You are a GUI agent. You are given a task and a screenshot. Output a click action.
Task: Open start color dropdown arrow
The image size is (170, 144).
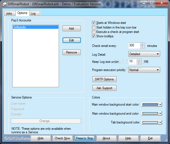click(x=160, y=105)
